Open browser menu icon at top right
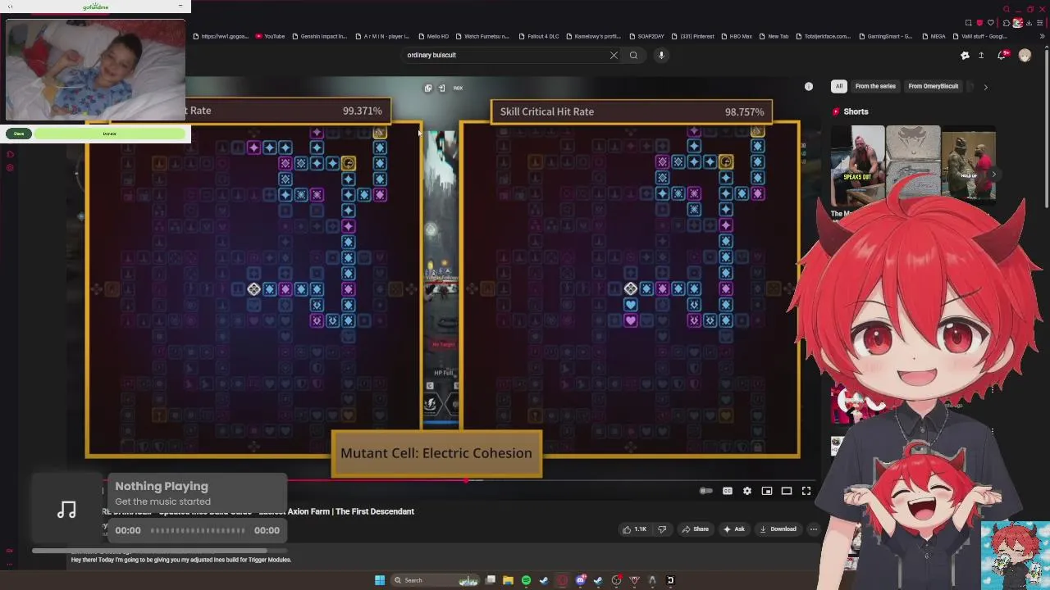 (x=1040, y=23)
